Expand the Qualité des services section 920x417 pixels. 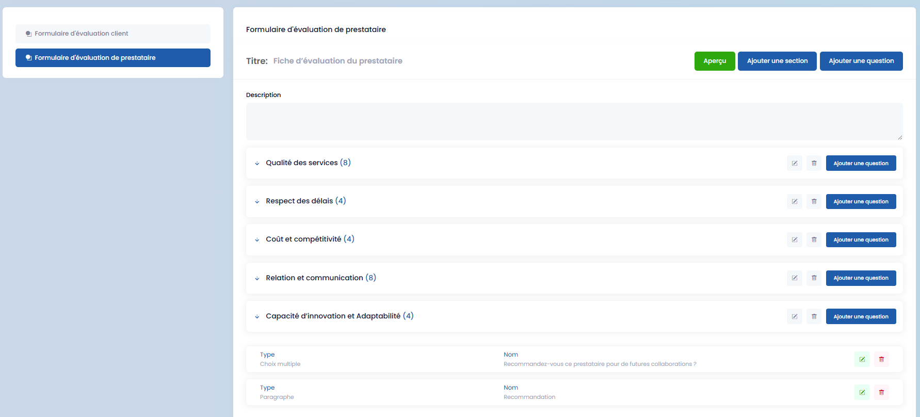coord(257,163)
